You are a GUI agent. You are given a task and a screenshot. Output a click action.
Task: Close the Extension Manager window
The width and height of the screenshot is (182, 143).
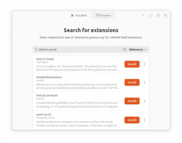(165, 16)
